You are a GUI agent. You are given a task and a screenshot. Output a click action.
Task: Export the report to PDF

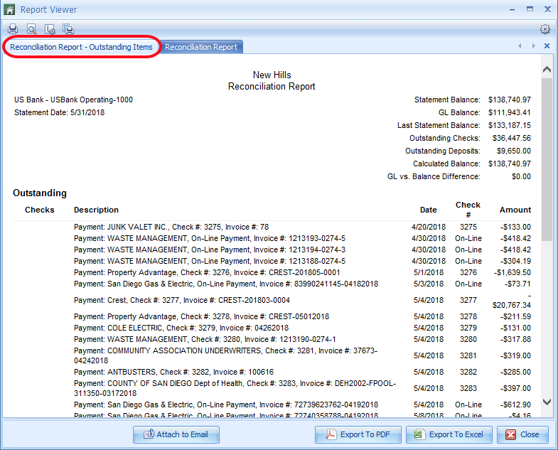(x=358, y=434)
